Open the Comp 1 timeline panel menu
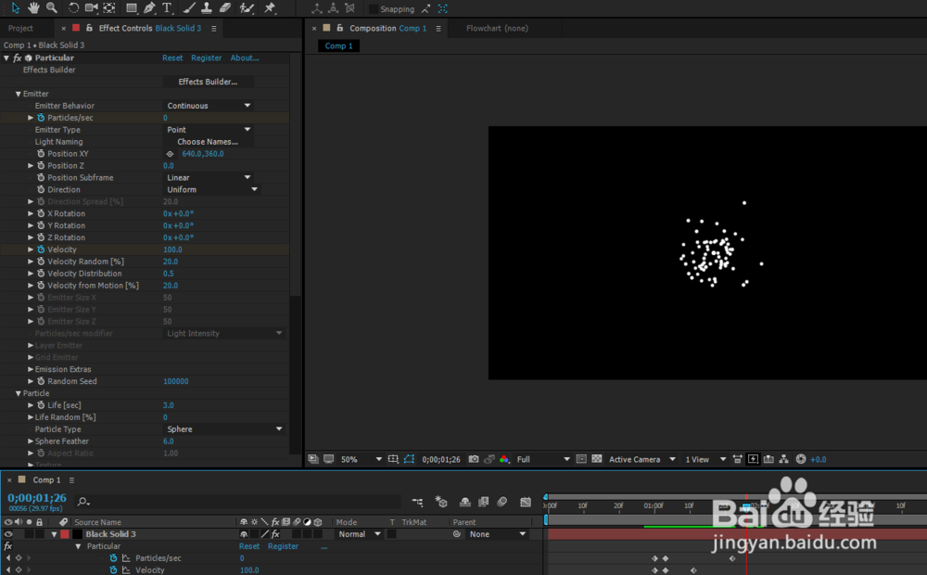927x575 pixels. point(71,480)
